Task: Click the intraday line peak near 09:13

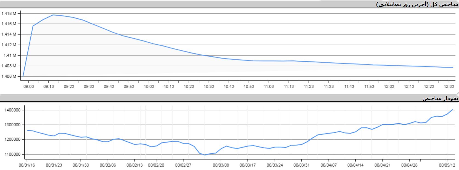Action: (53, 15)
